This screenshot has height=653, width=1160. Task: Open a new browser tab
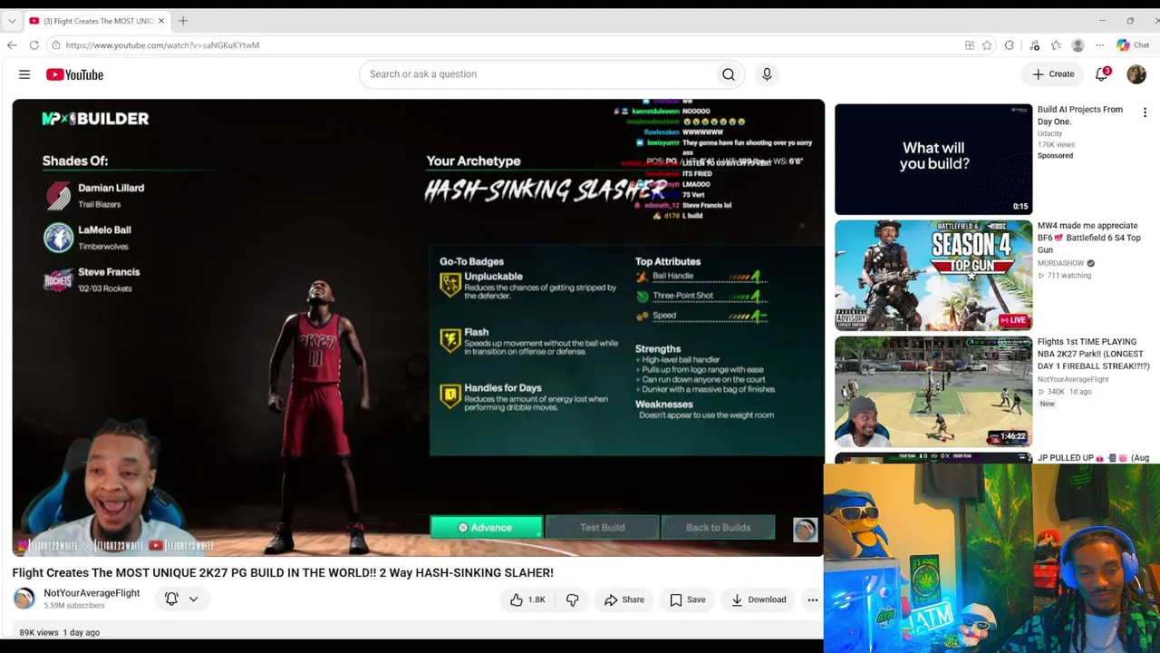coord(183,21)
